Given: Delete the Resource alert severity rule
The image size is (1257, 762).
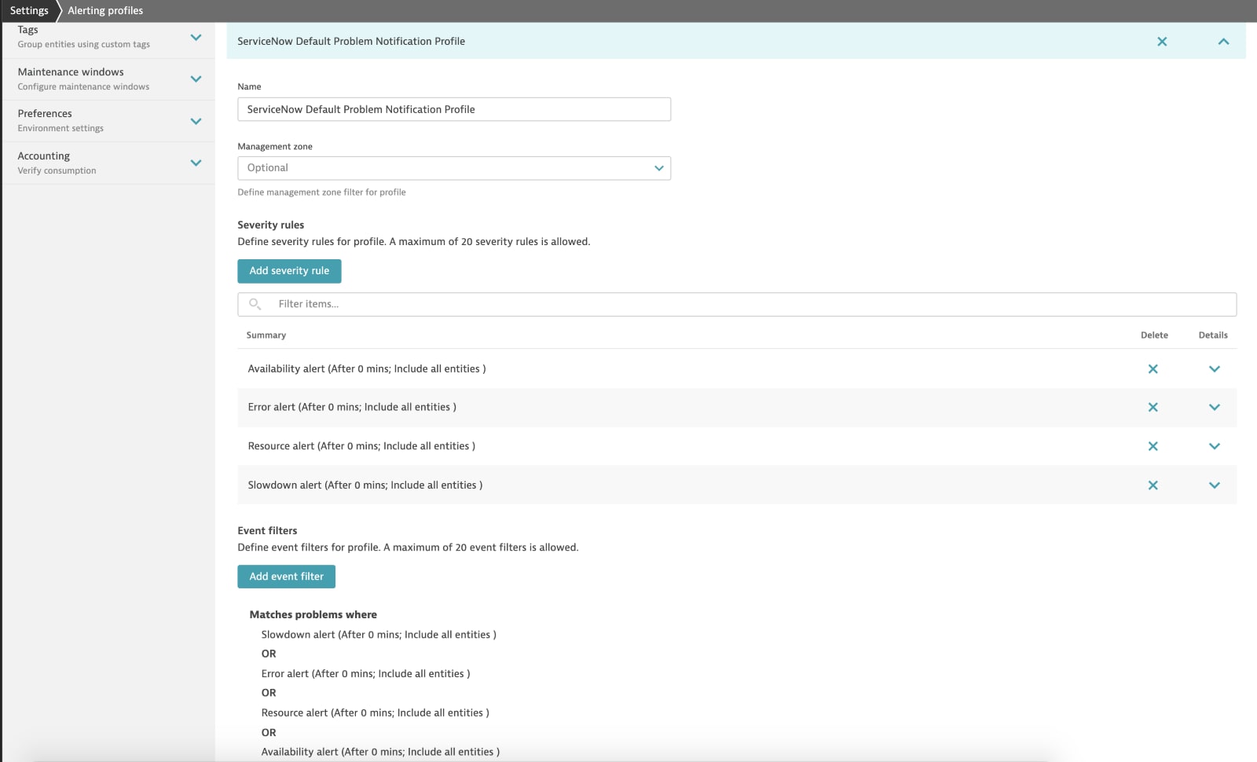Looking at the screenshot, I should pyautogui.click(x=1153, y=446).
